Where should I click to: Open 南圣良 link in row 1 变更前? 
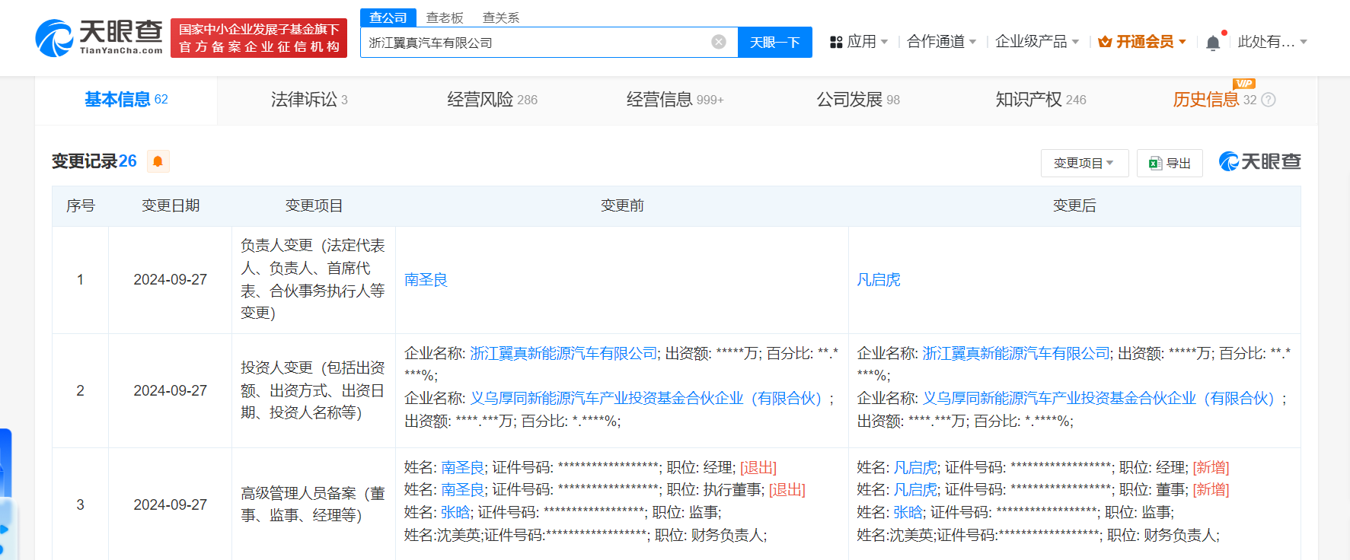coord(426,280)
